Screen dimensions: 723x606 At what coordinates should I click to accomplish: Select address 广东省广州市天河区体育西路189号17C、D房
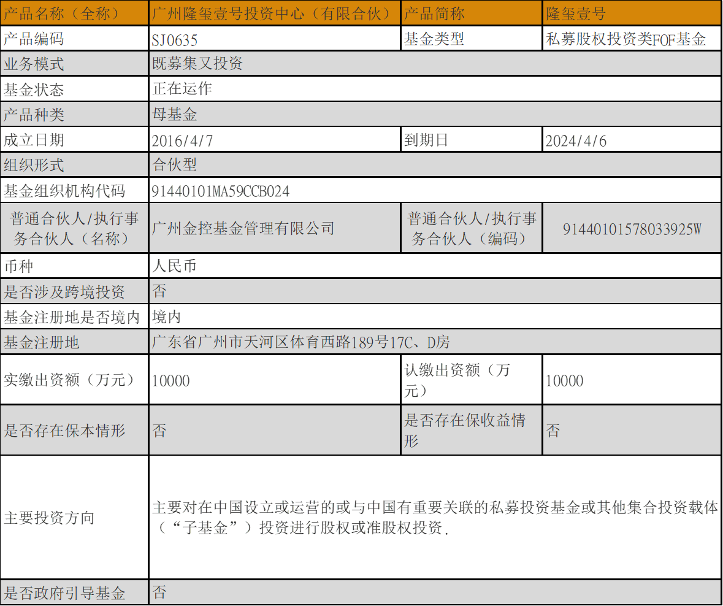[x=301, y=342]
